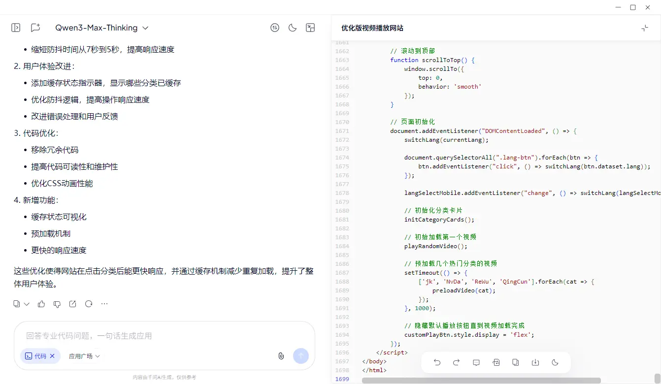
Task: Undo the last code edit
Action: tap(437, 362)
